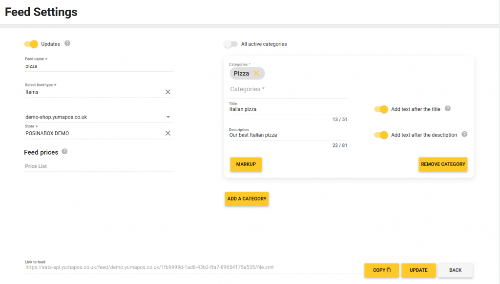The width and height of the screenshot is (500, 284).
Task: Enable the 'All active categories' switch
Action: pyautogui.click(x=230, y=43)
